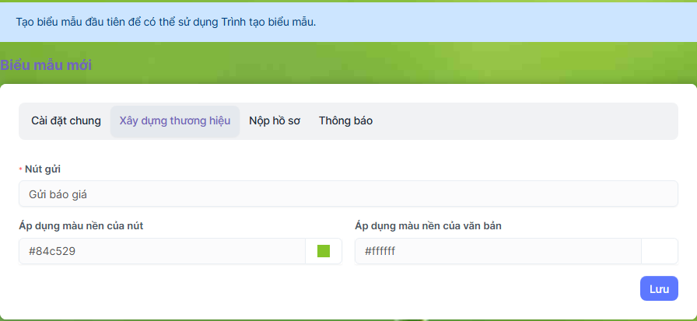This screenshot has width=697, height=321.
Task: Click empty space in the tab bar
Action: pyautogui.click(x=529, y=121)
